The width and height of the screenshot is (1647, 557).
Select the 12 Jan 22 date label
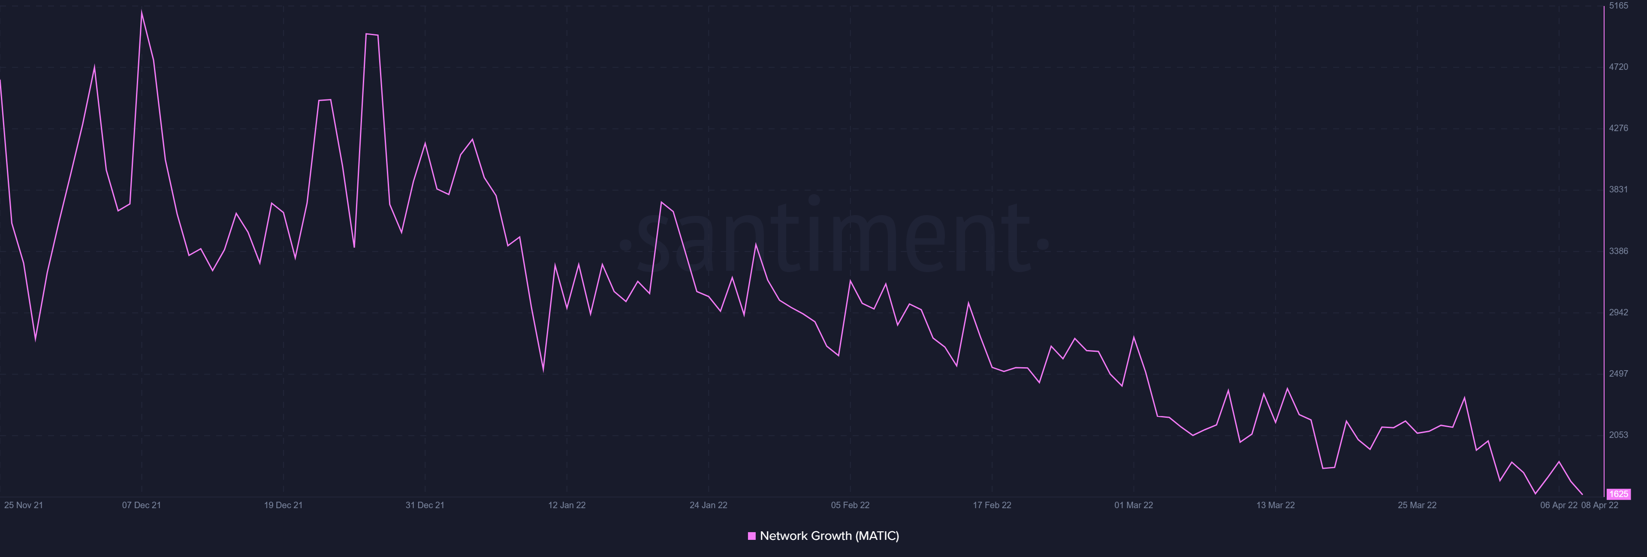567,505
